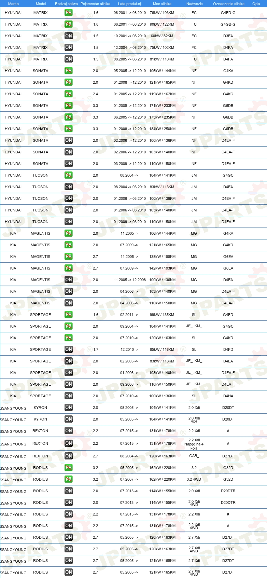
Task: Click the power value 99kW / 135KM
Action: point(162,315)
